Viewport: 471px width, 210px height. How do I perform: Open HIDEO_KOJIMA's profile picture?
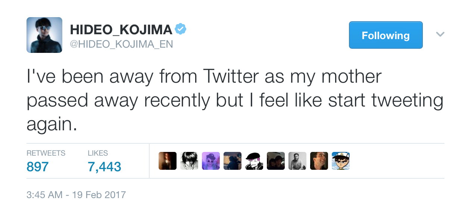click(x=44, y=35)
